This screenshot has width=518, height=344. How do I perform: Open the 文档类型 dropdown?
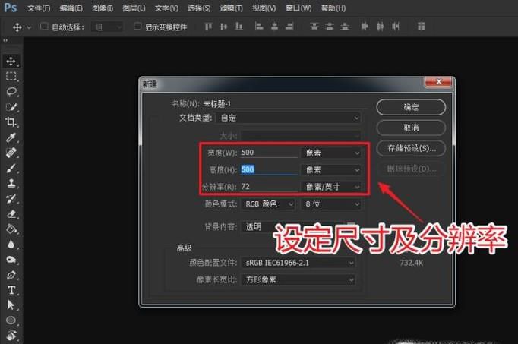(x=288, y=118)
